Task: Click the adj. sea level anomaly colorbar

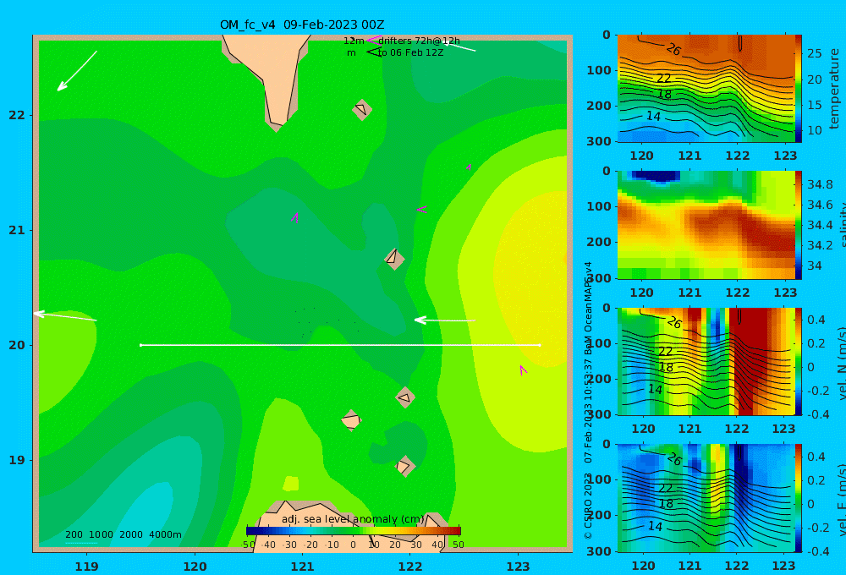Action: coord(354,531)
